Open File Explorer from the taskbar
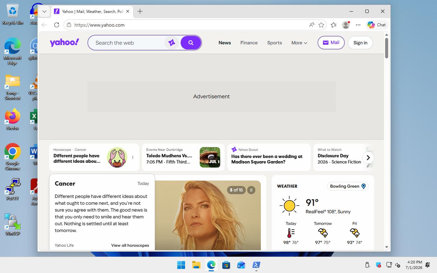Viewport: 437px width, 273px height. [x=196, y=265]
